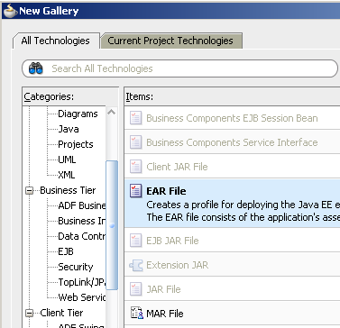Click the JAR File item icon
The width and height of the screenshot is (340, 328).
point(136,289)
